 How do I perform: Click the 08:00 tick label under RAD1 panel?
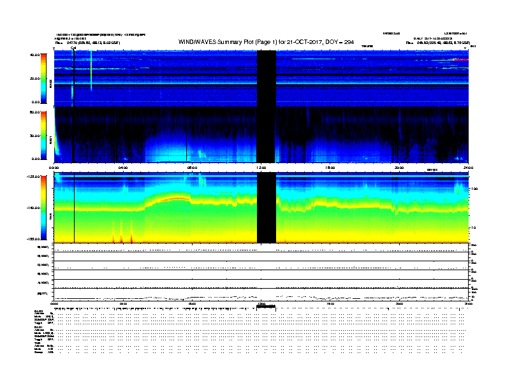tap(192, 168)
